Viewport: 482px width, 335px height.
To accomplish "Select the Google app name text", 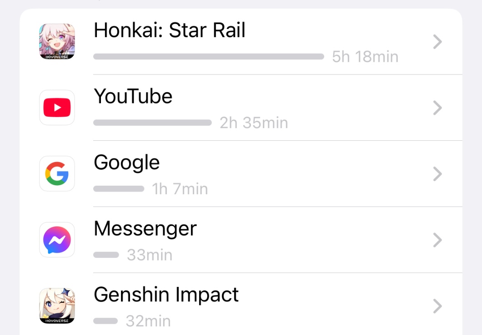I will point(126,163).
